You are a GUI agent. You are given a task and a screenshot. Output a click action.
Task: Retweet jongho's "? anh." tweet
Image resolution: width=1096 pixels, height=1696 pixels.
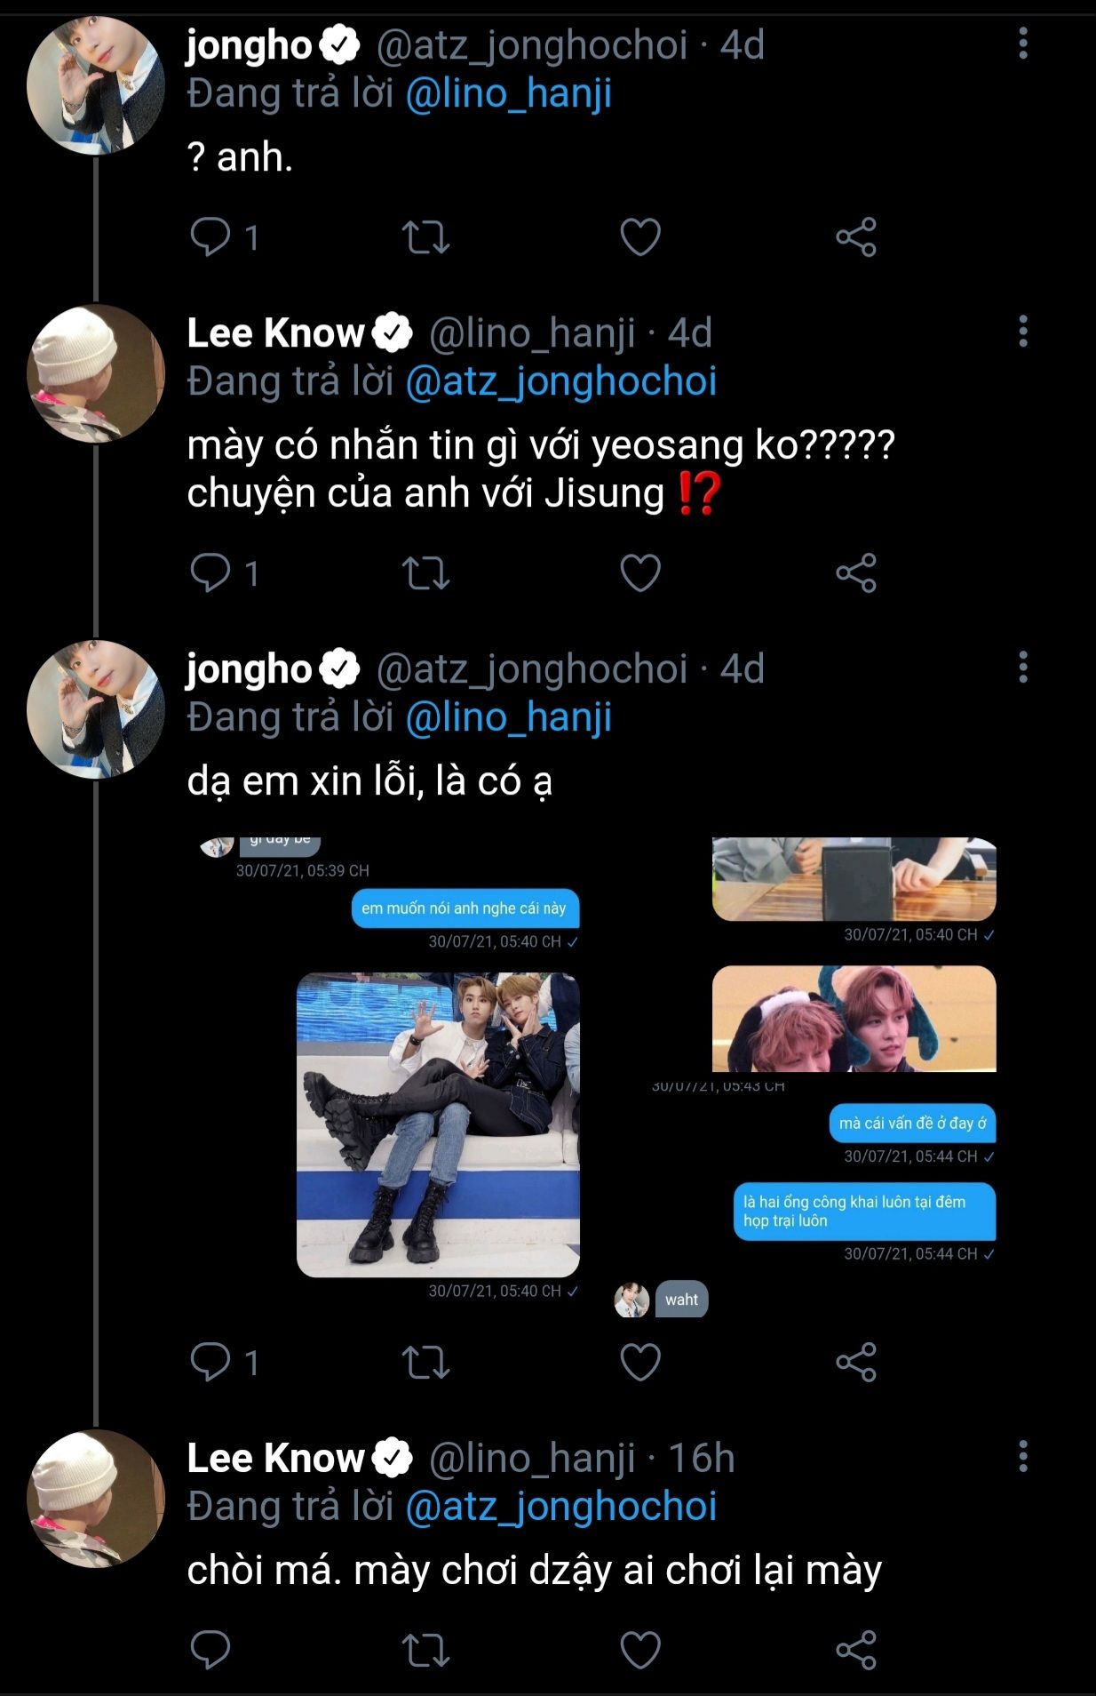425,237
